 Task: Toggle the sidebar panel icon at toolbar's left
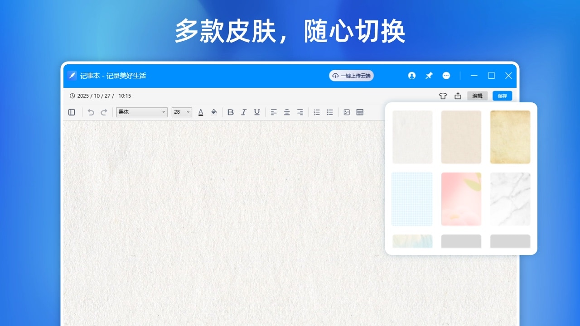coord(72,112)
